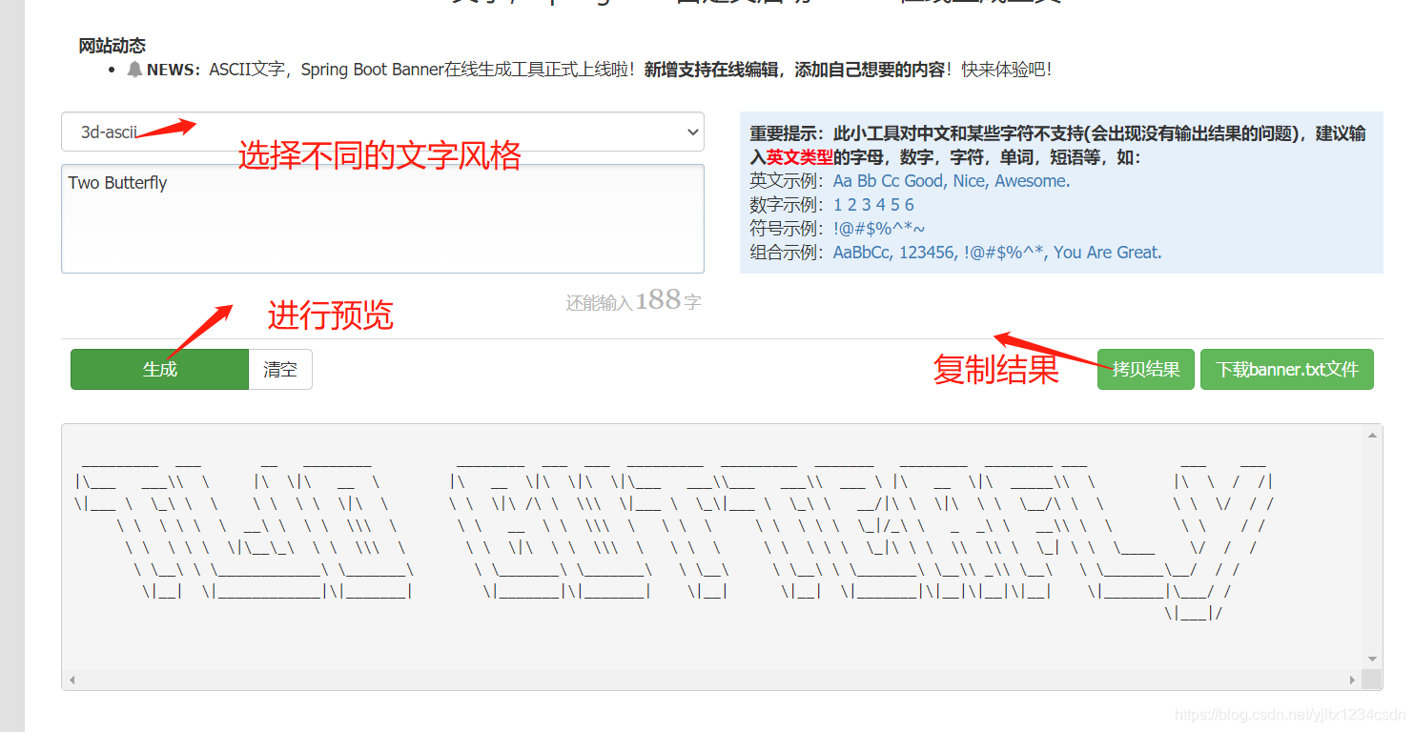The width and height of the screenshot is (1414, 732).
Task: Copy output using the 拷贝结果 button
Action: pyautogui.click(x=1145, y=369)
